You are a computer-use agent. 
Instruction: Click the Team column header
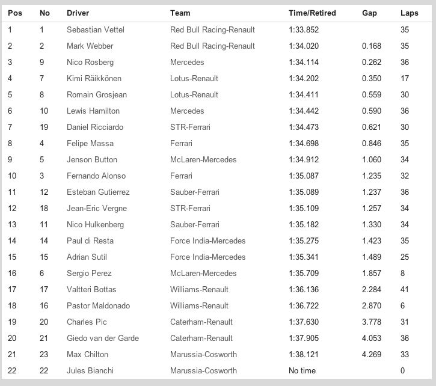[180, 13]
